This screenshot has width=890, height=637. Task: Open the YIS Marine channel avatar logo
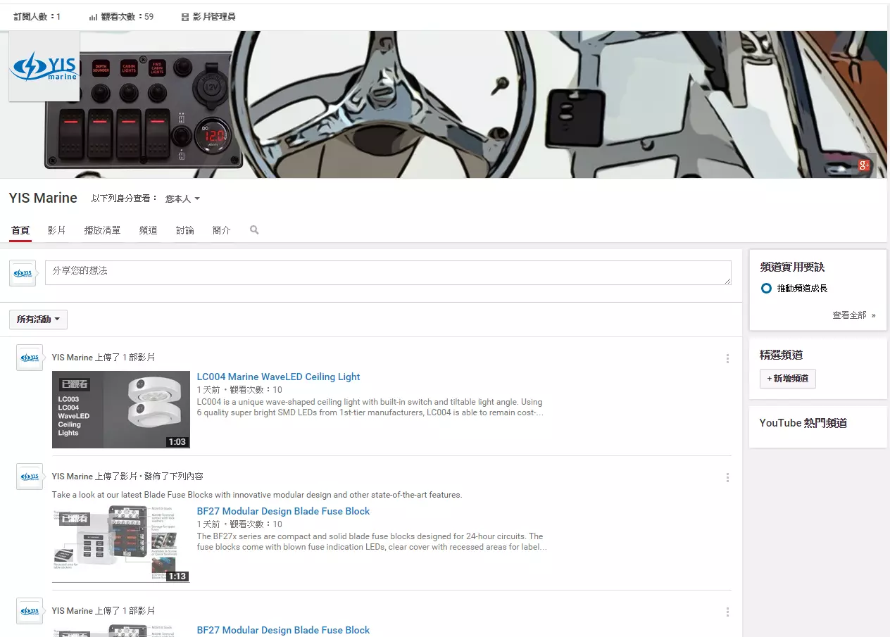(44, 67)
